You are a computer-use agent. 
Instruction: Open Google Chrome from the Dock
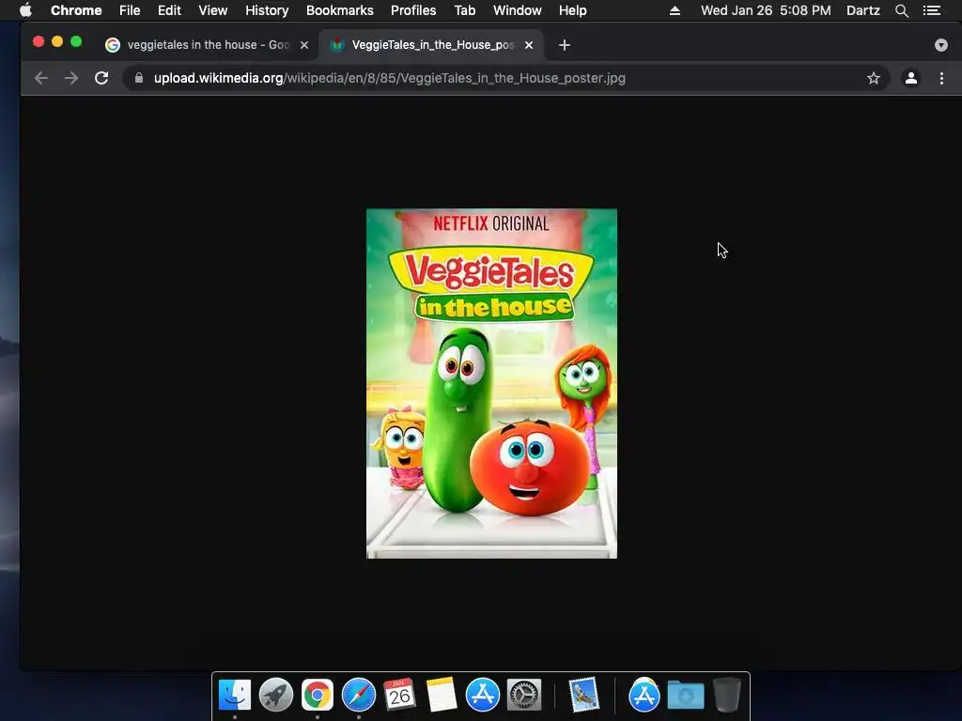click(x=318, y=696)
